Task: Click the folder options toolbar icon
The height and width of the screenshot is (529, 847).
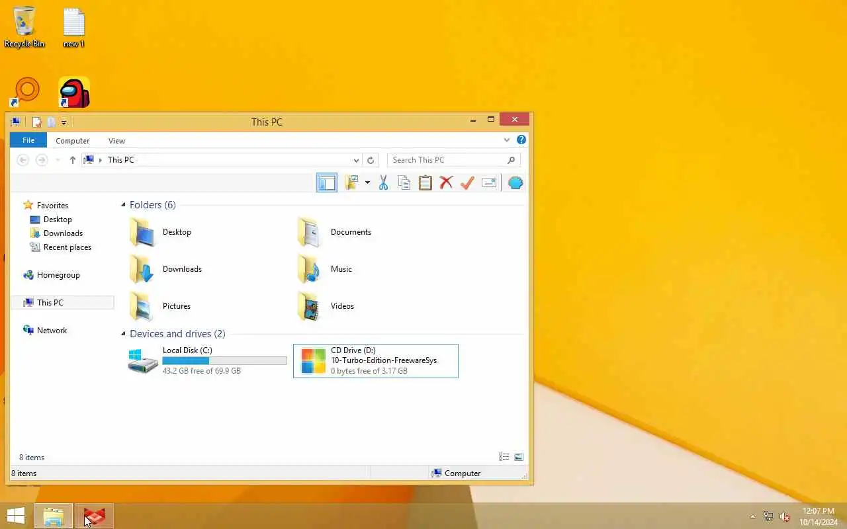Action: click(351, 183)
